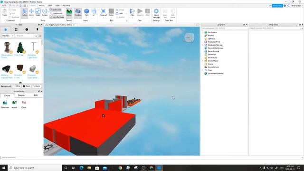Set Toolbox background to None
This screenshot has width=304, height=171.
(x=36, y=86)
